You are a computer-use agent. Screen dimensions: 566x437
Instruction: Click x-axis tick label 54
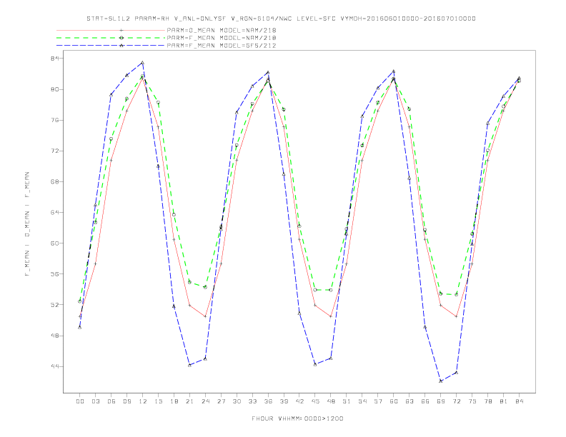(x=362, y=401)
